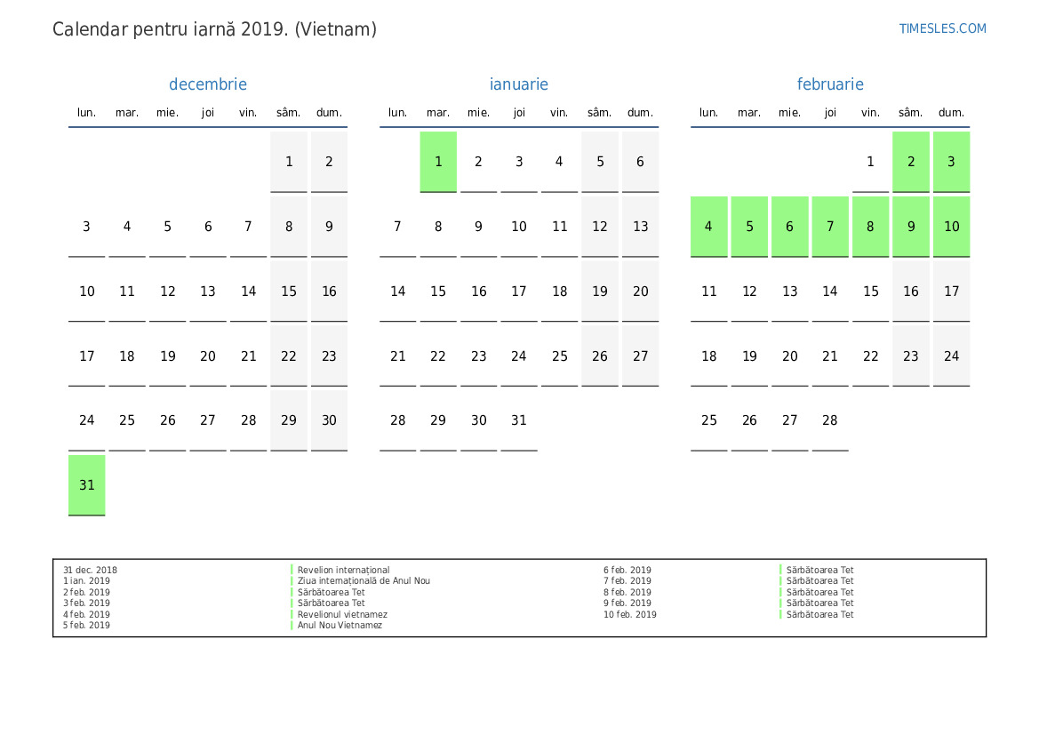Click legend date '10 feb. 2019'
The width and height of the screenshot is (1039, 735).
(x=629, y=614)
